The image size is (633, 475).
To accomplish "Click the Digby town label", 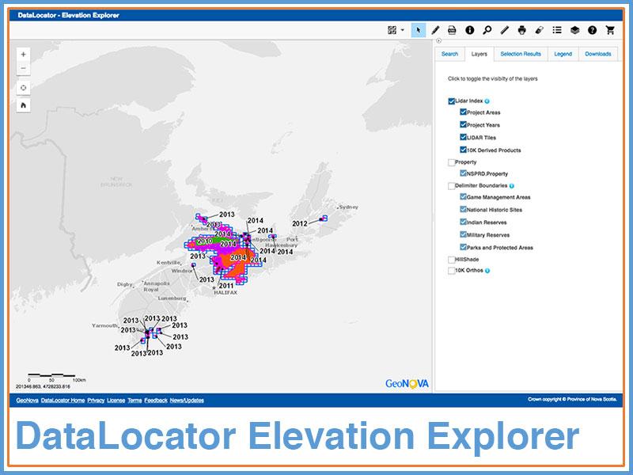I will (125, 284).
